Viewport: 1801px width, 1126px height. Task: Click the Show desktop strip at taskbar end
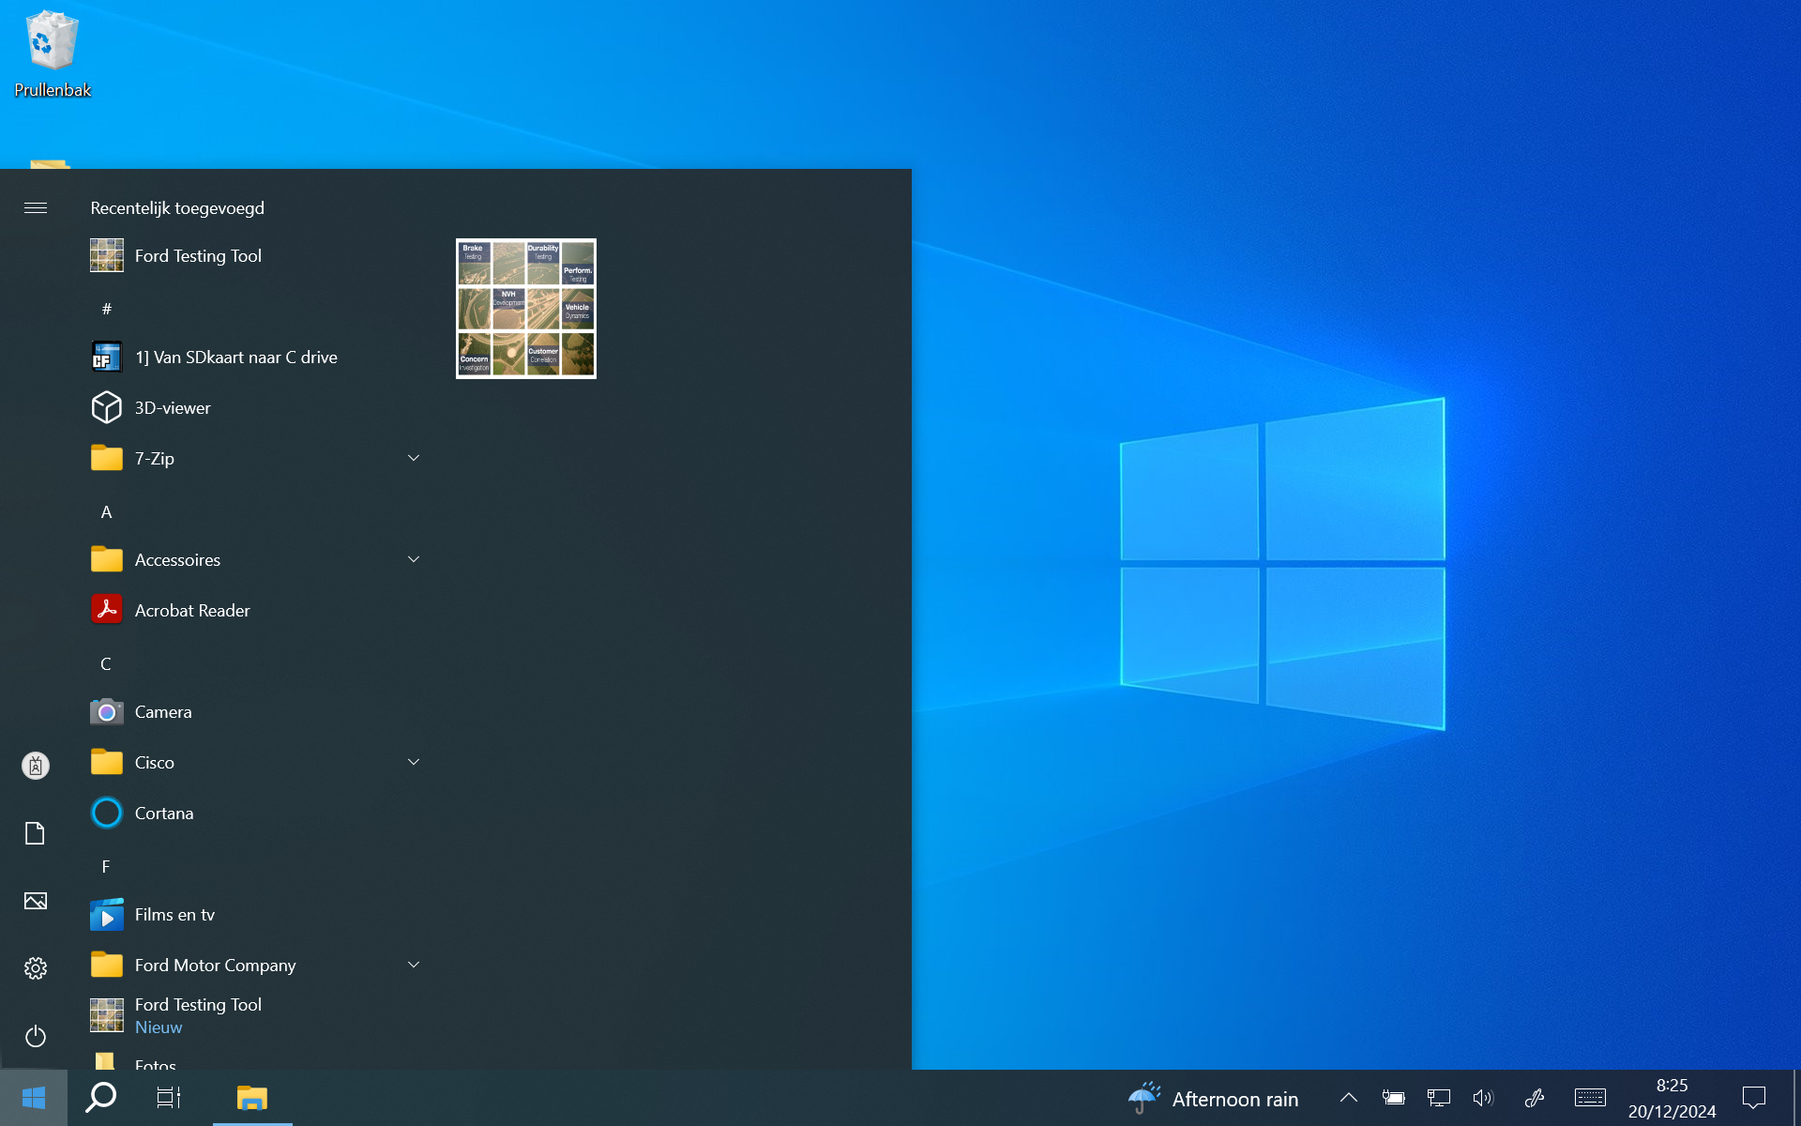[1796, 1098]
